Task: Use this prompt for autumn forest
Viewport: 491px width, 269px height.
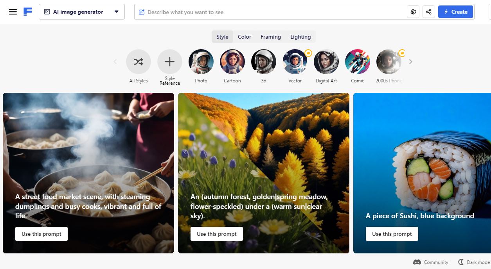Action: click(x=217, y=234)
